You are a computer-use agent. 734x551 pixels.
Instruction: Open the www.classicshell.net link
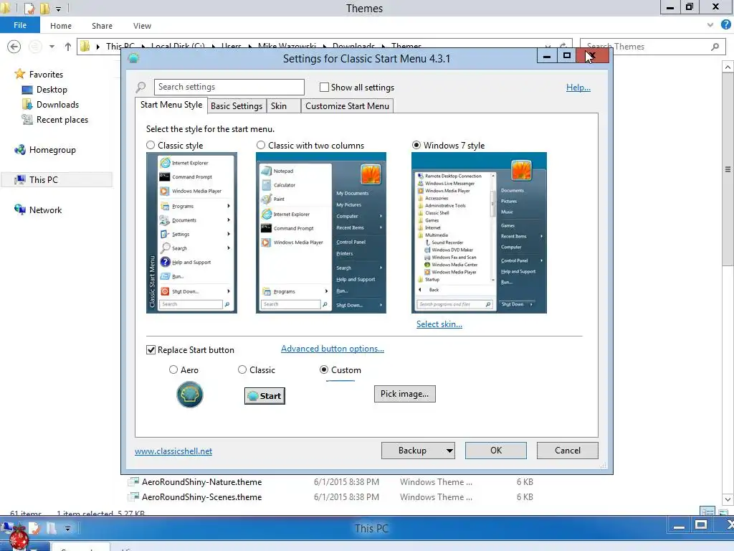point(173,451)
